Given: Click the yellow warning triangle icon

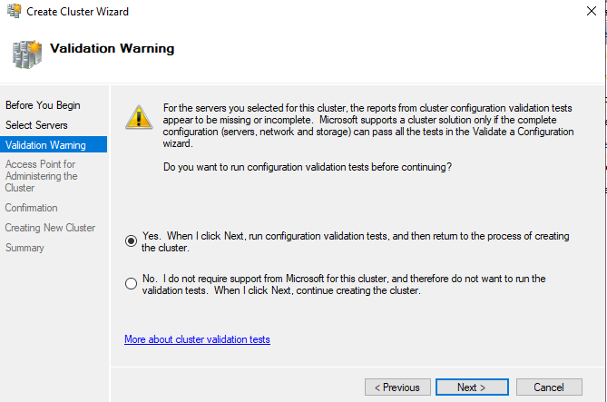Looking at the screenshot, I should [138, 117].
